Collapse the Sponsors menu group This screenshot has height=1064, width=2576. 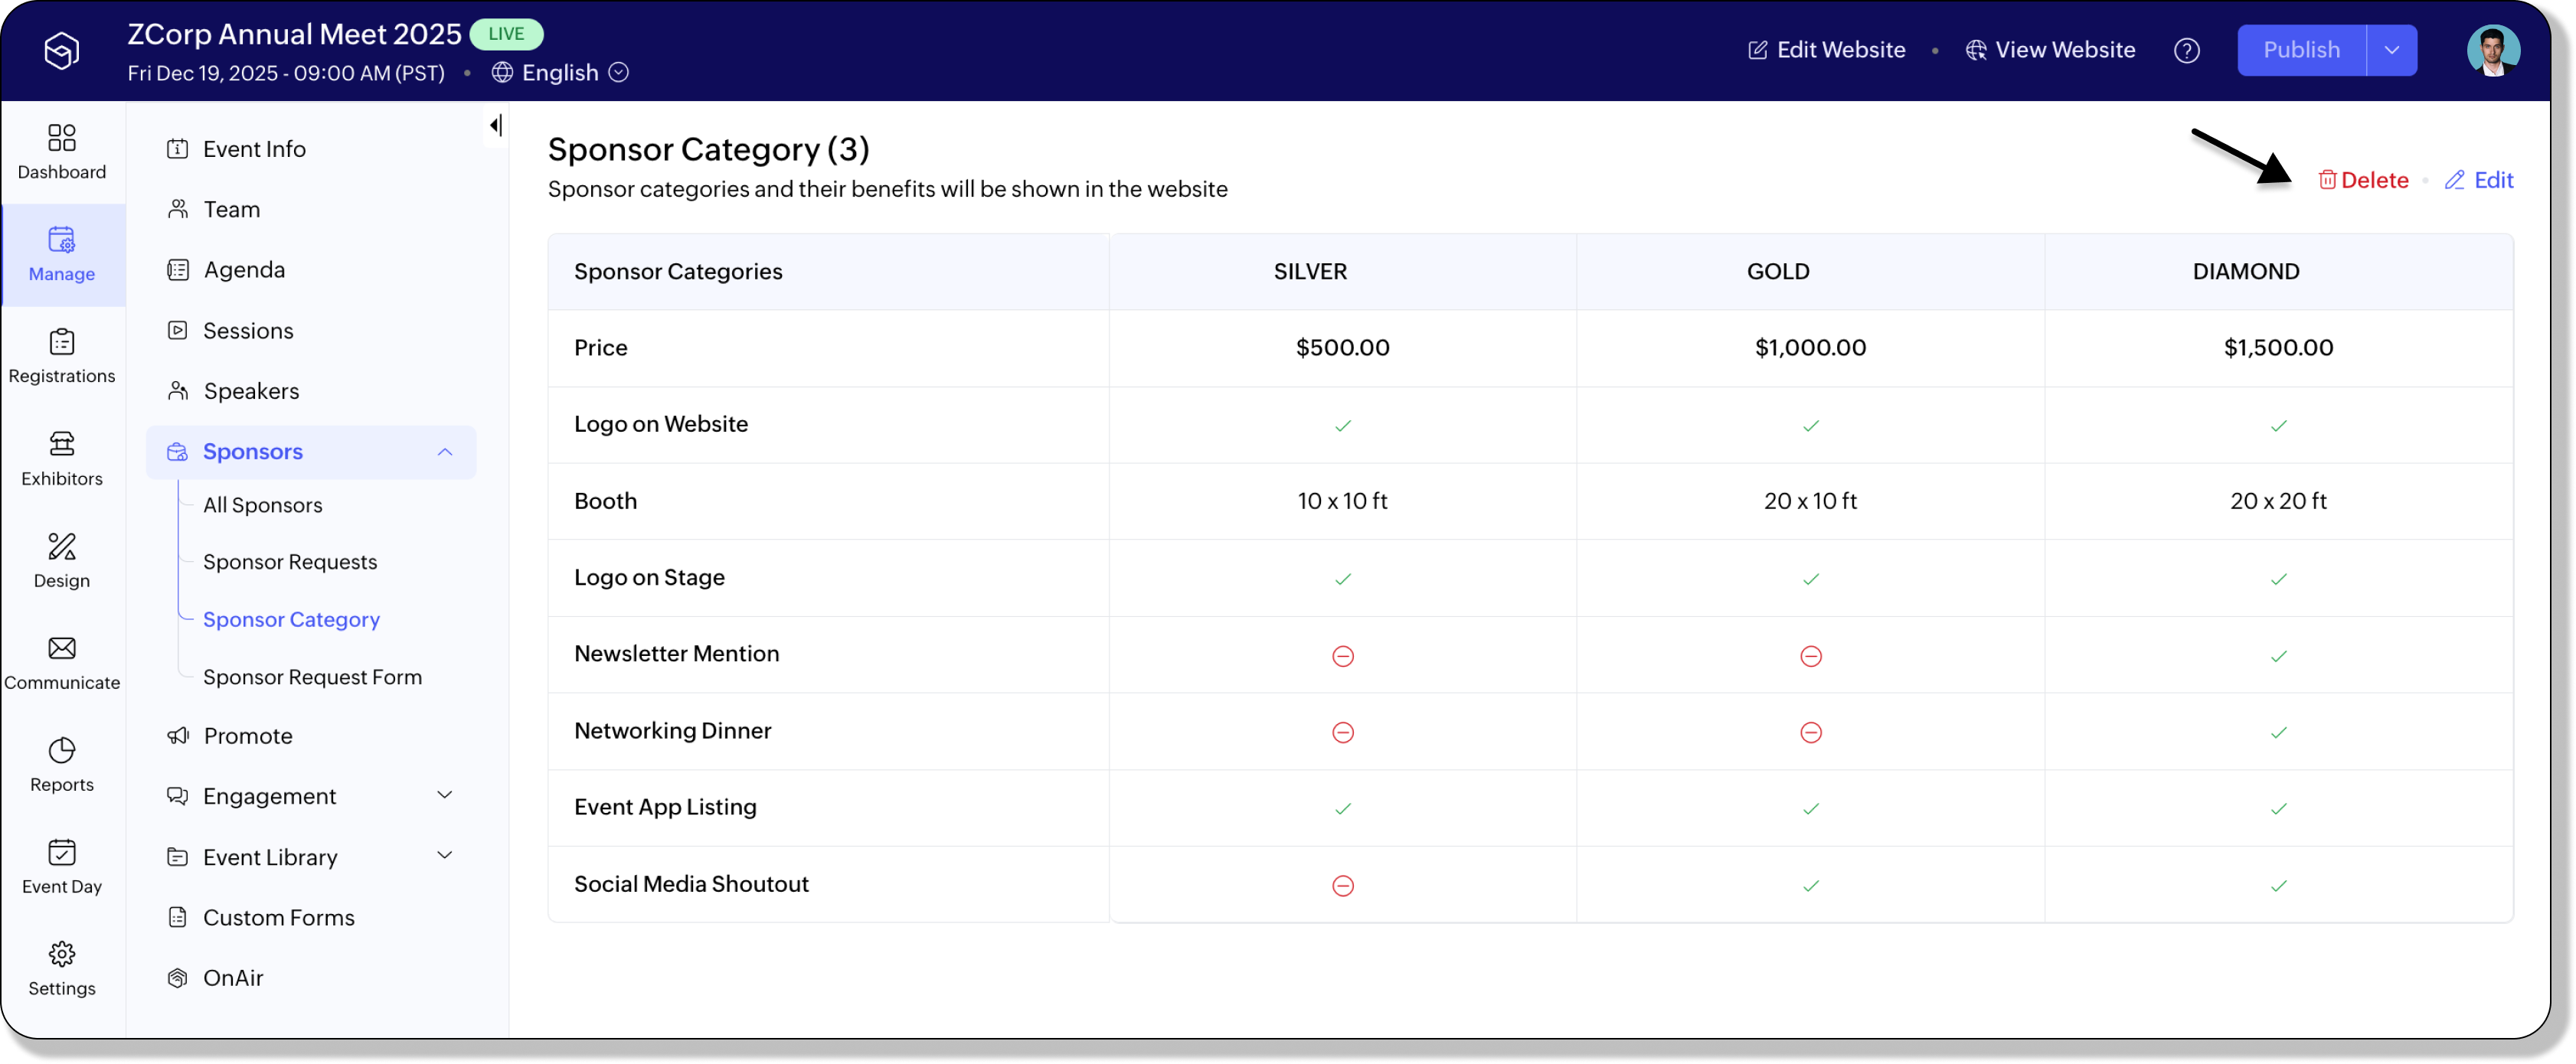click(x=445, y=452)
